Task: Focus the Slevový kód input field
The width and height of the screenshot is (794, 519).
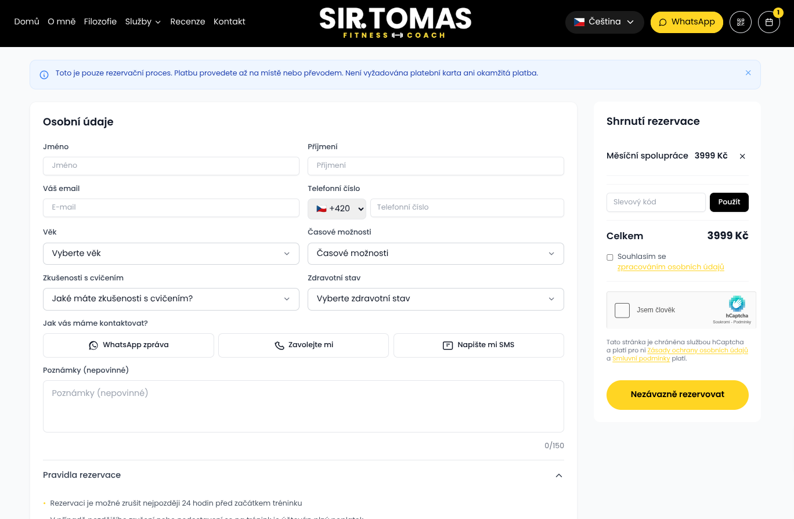Action: click(x=656, y=202)
